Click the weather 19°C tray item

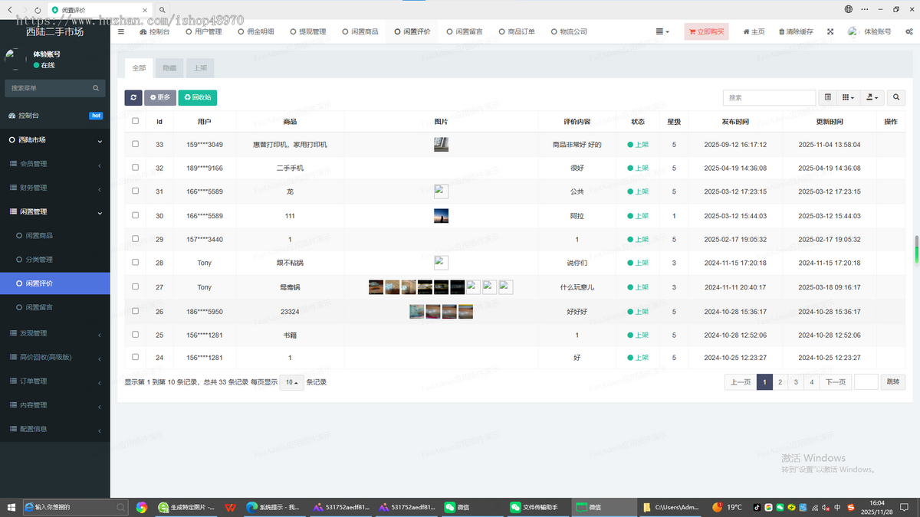(x=728, y=507)
